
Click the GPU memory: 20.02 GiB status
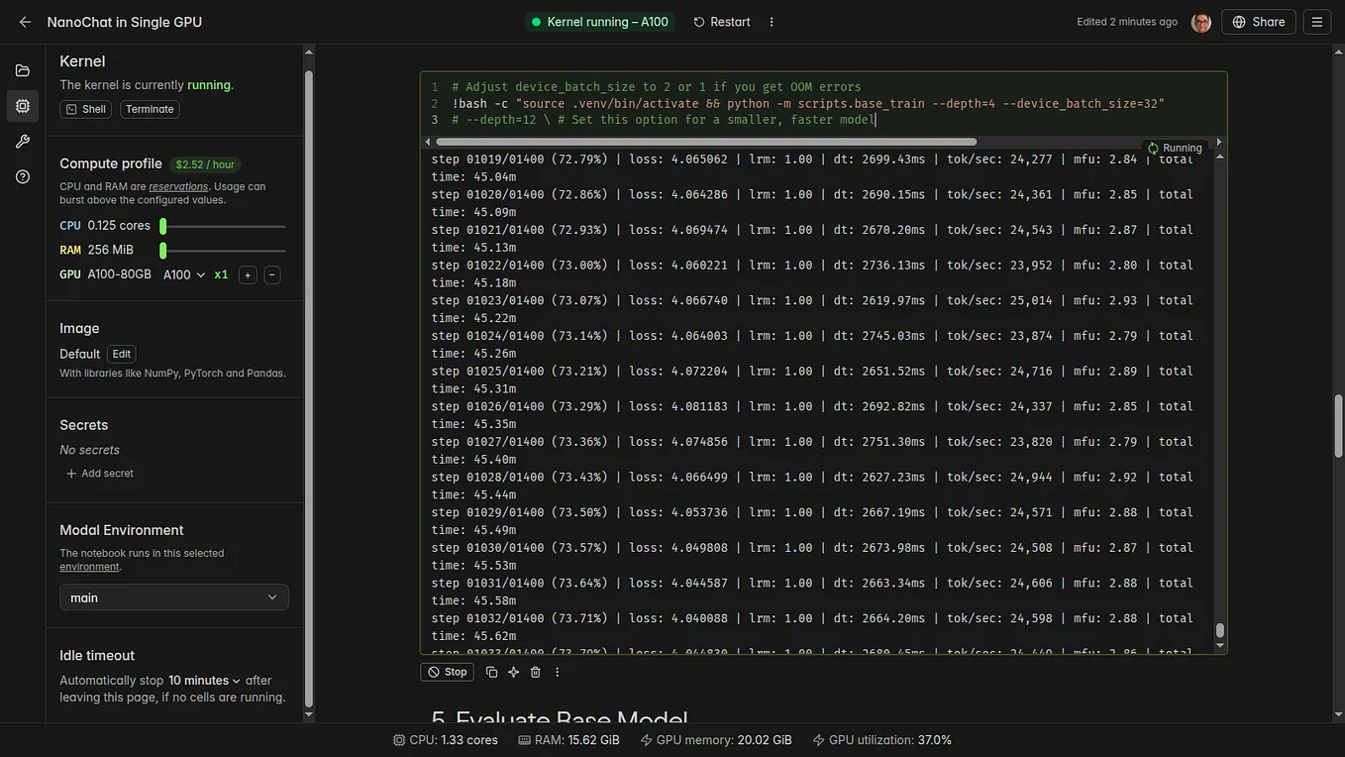coord(716,740)
